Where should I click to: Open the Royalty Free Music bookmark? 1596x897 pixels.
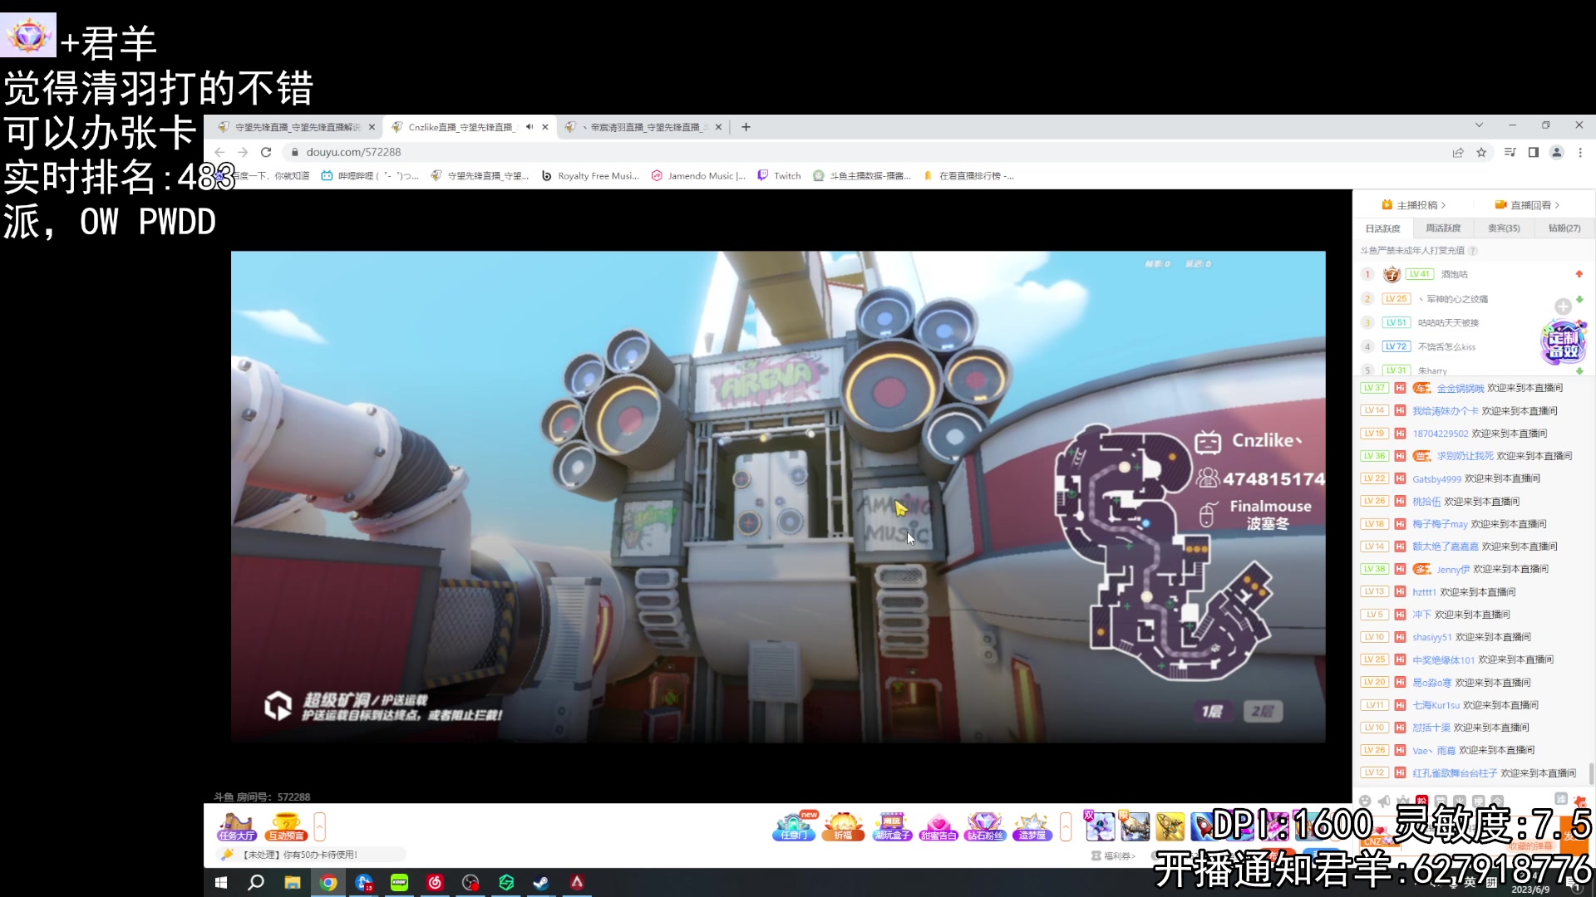point(590,176)
